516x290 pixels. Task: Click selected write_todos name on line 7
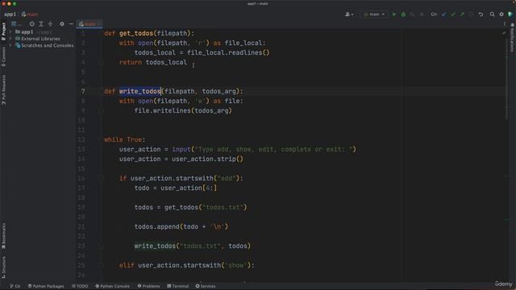(x=139, y=91)
